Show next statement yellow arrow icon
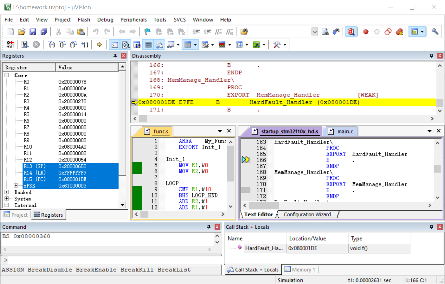Viewport: 445px width, 284px height. [x=99, y=45]
